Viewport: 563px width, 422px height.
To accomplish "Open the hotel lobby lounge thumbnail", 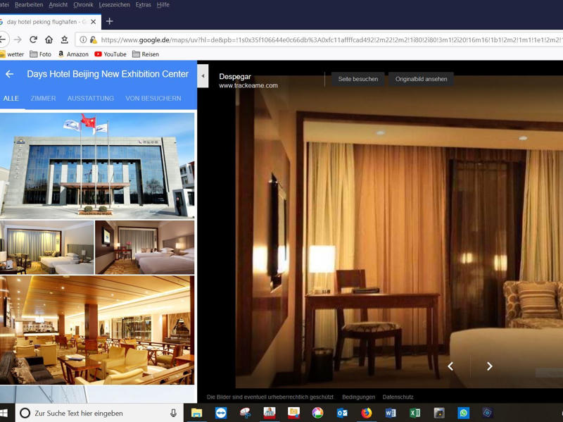I will point(97,330).
